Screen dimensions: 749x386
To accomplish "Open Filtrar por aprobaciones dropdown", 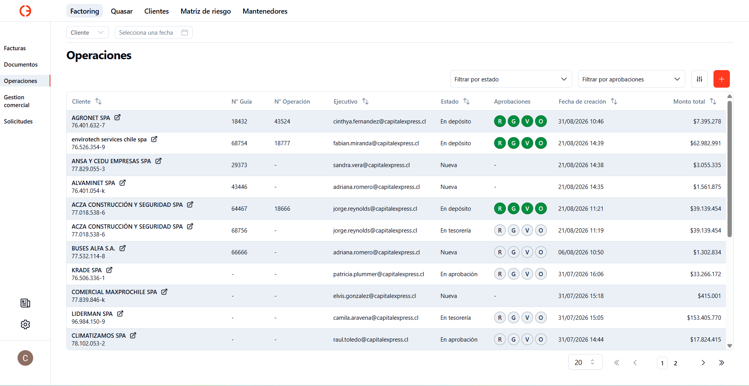I will tap(632, 79).
